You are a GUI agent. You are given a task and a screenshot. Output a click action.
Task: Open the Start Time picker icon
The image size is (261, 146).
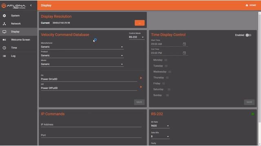184,44
